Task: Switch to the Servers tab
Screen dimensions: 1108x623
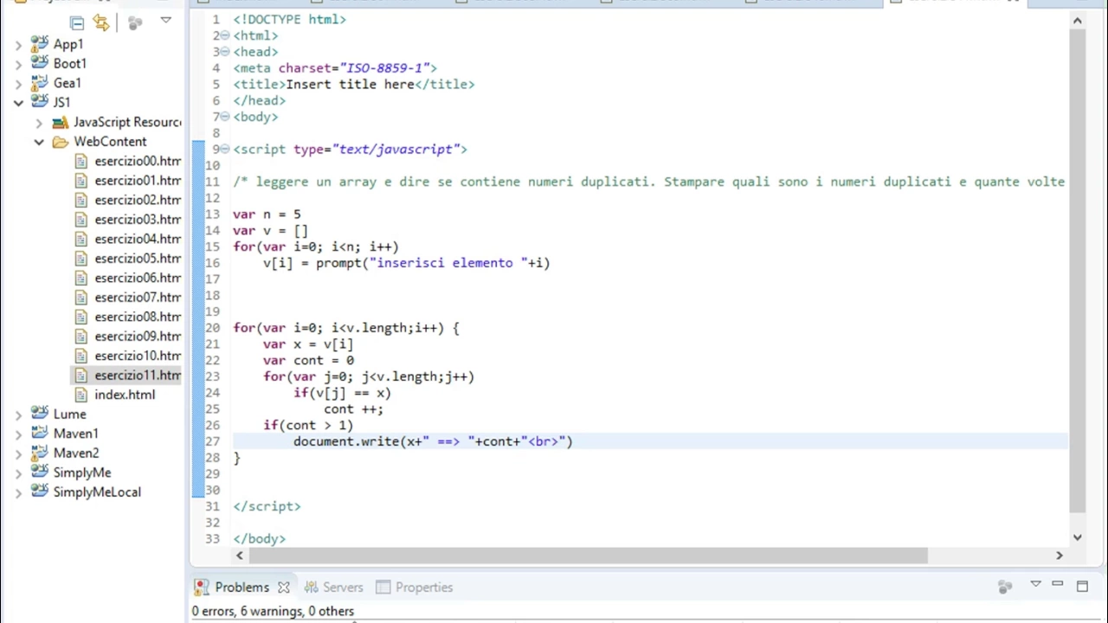Action: coord(333,587)
